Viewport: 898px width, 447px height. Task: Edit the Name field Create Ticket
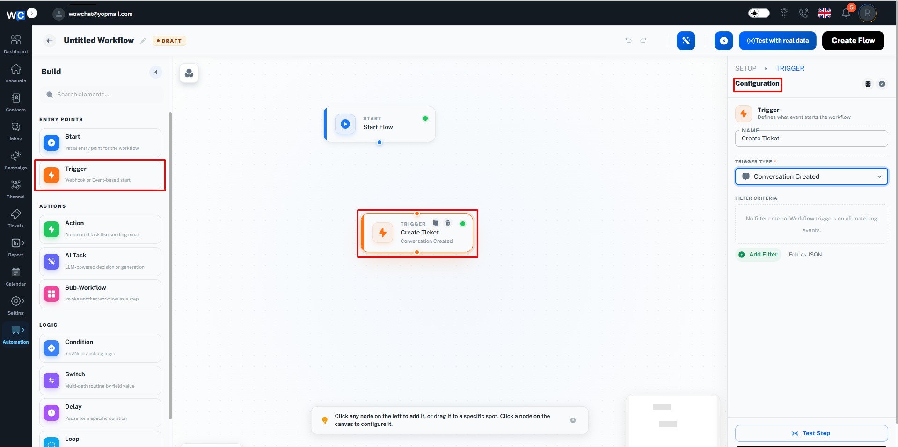click(811, 139)
